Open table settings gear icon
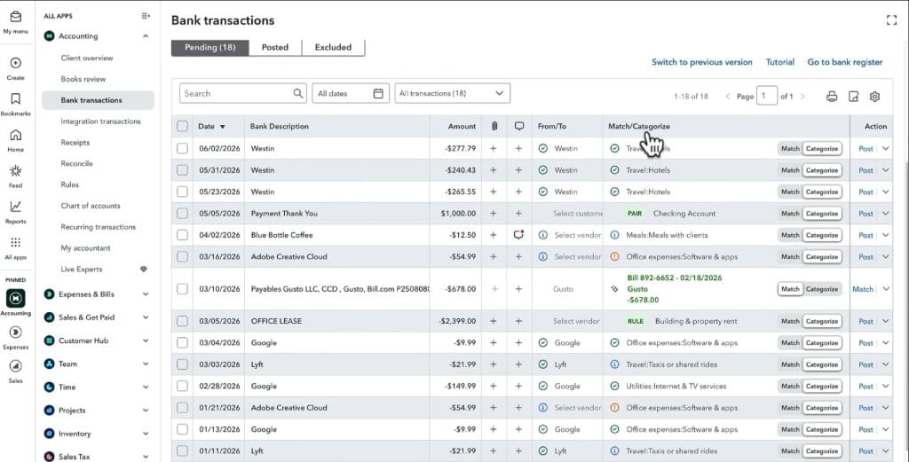Image resolution: width=909 pixels, height=462 pixels. pos(874,97)
